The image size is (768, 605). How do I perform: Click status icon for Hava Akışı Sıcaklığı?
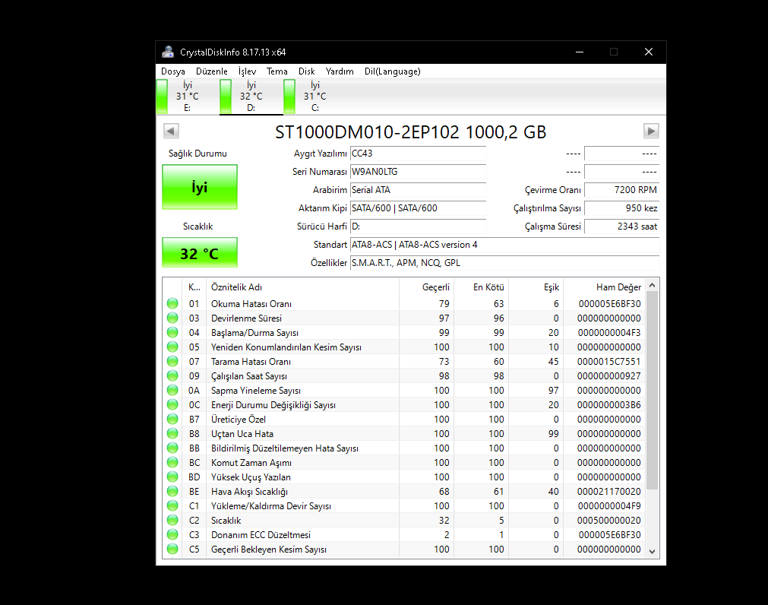172,491
